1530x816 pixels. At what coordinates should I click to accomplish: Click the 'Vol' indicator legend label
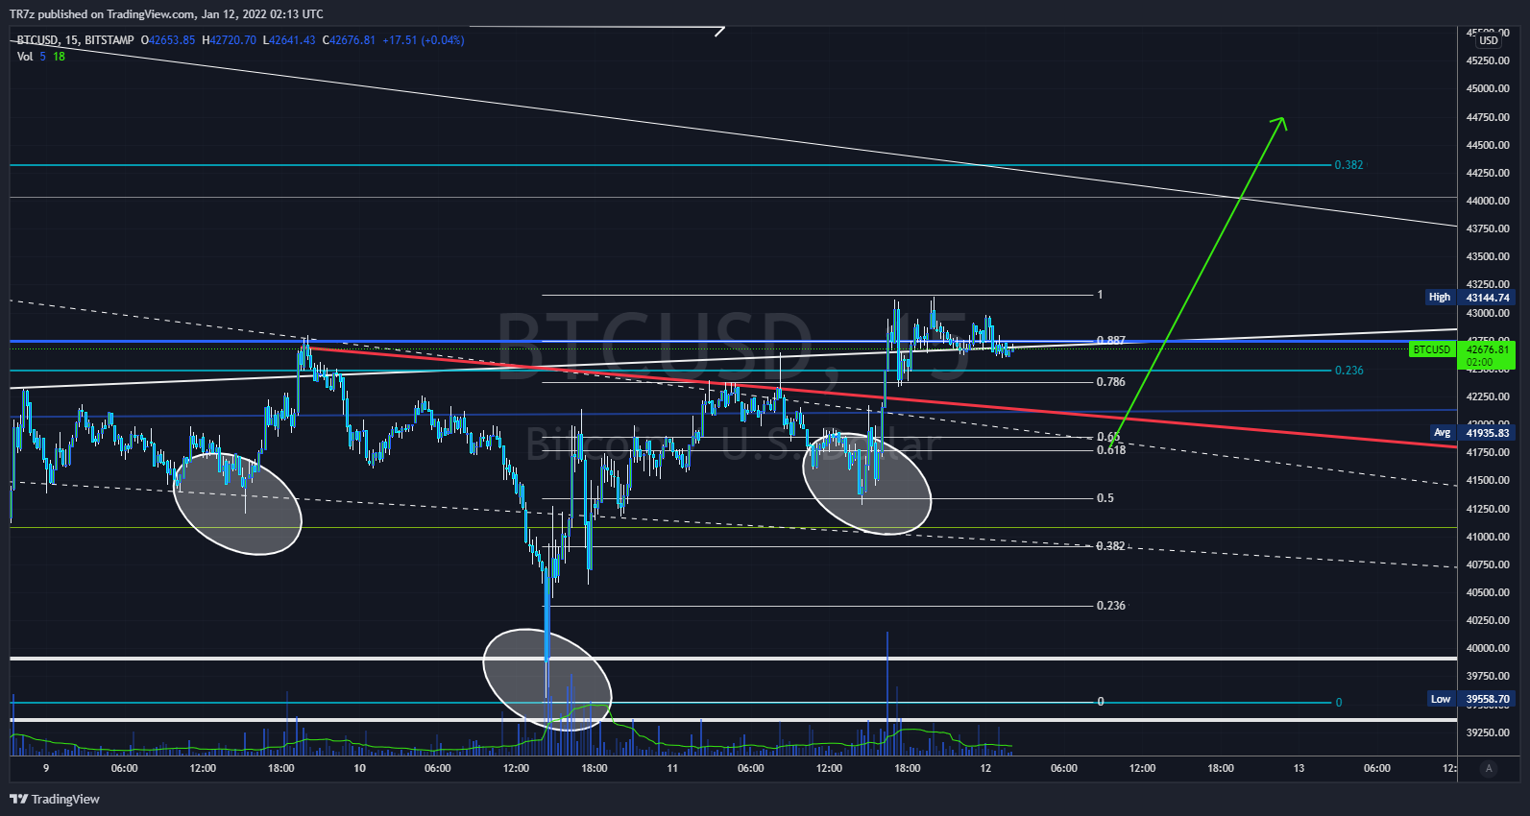(25, 57)
